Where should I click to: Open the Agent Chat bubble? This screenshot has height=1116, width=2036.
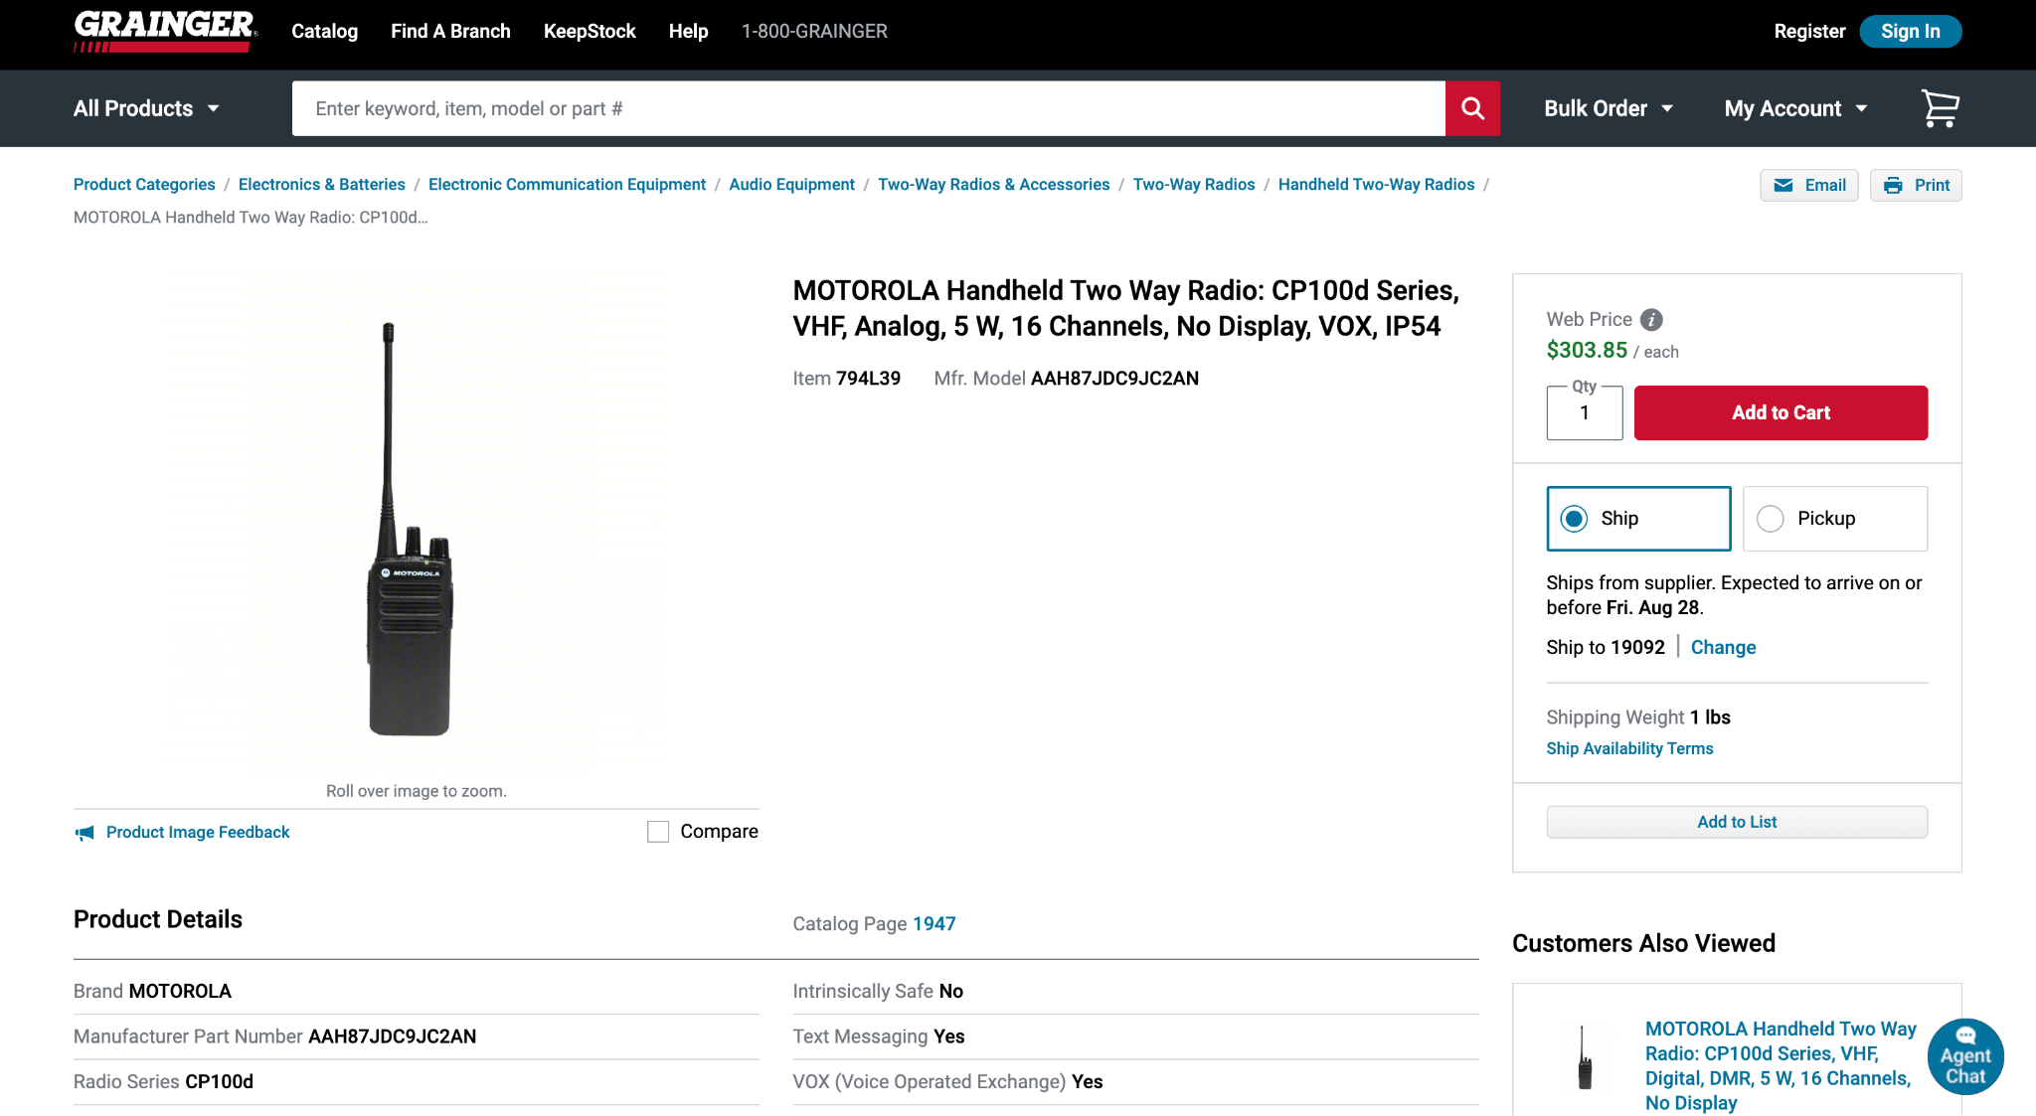point(1965,1056)
